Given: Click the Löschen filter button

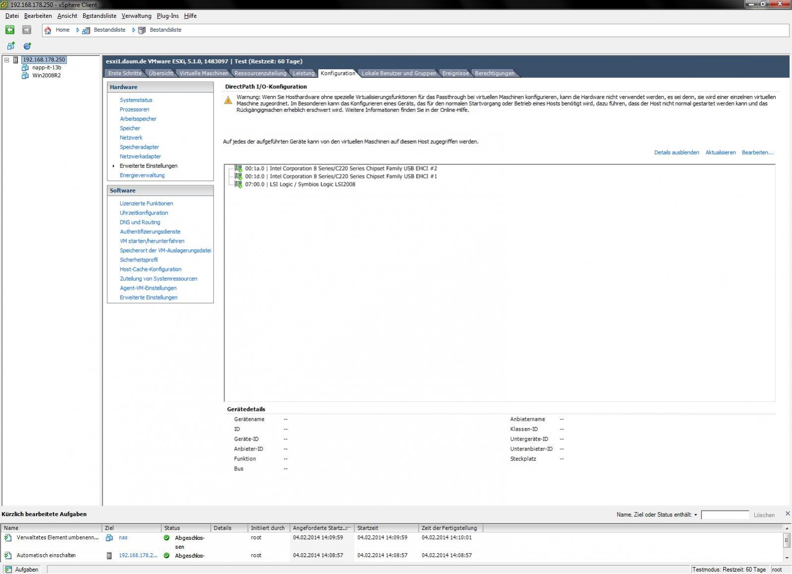Looking at the screenshot, I should pos(764,515).
